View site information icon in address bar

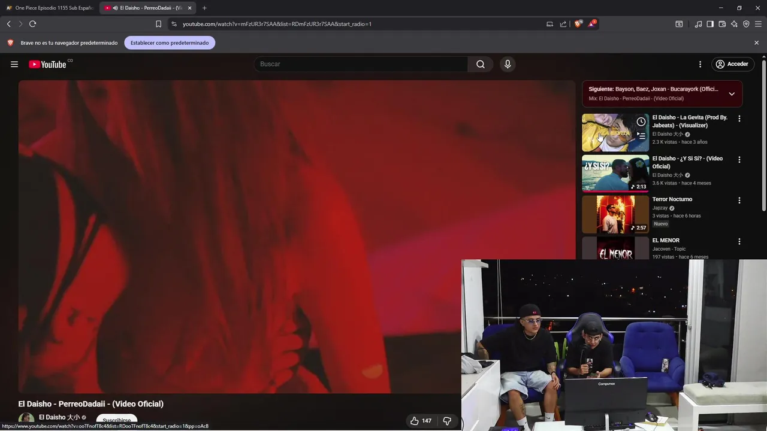coord(174,24)
